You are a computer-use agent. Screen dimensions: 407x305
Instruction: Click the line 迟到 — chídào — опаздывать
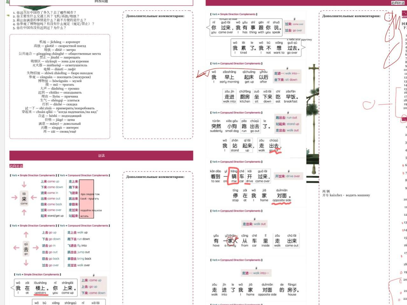pos(60,92)
